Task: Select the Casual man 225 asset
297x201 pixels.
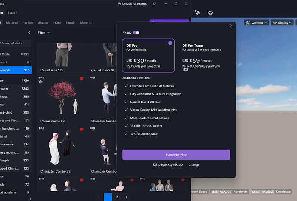Action: click(x=62, y=59)
